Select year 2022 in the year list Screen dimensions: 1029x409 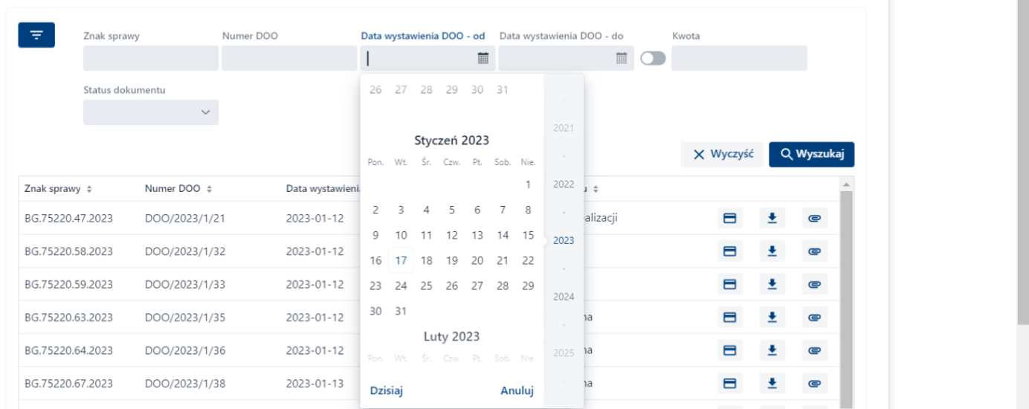564,184
